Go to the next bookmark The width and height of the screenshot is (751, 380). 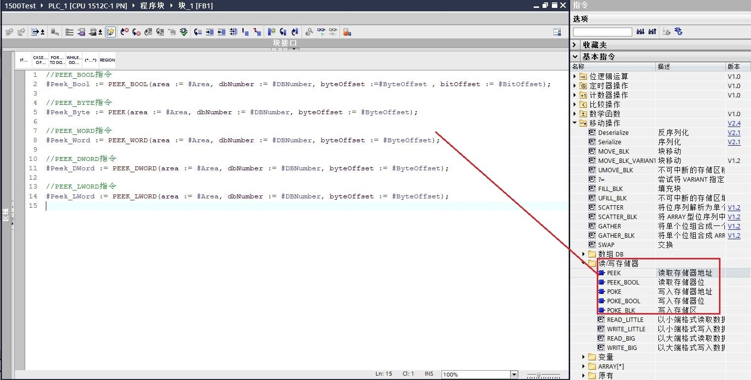(x=295, y=32)
